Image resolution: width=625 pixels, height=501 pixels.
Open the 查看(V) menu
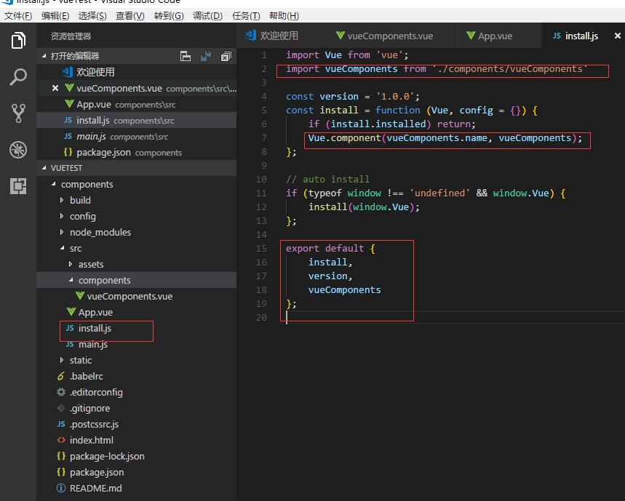pyautogui.click(x=130, y=15)
